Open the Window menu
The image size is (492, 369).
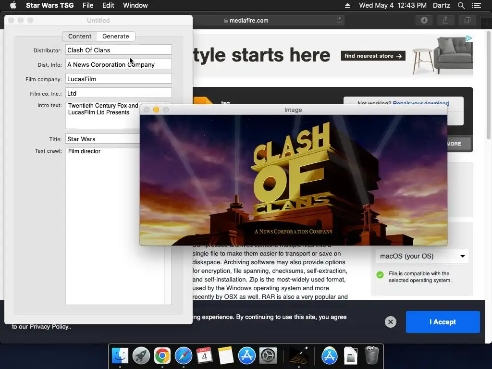(x=135, y=5)
